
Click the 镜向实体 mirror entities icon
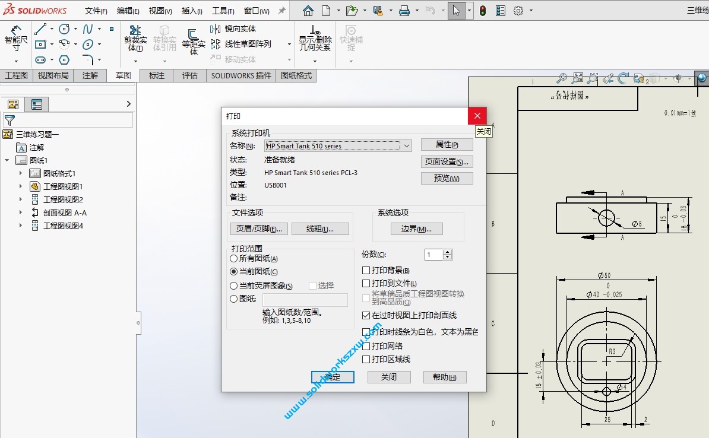pos(217,28)
